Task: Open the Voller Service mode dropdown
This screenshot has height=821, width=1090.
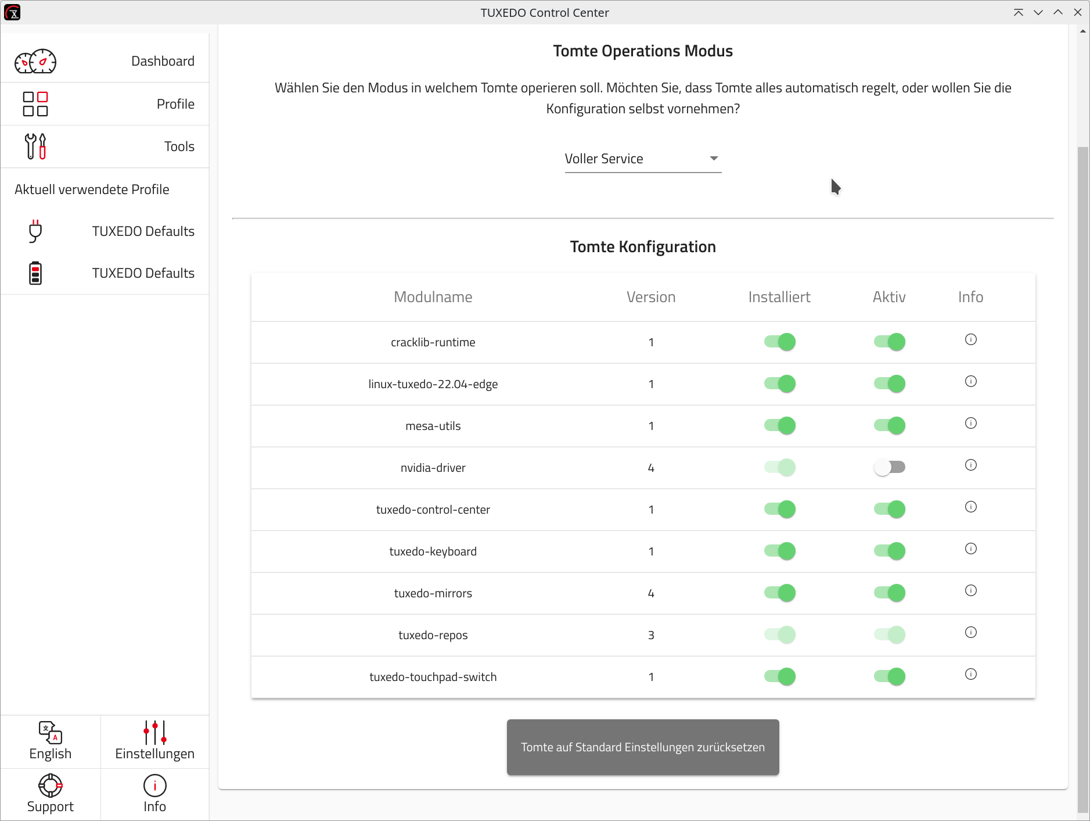Action: (x=643, y=159)
